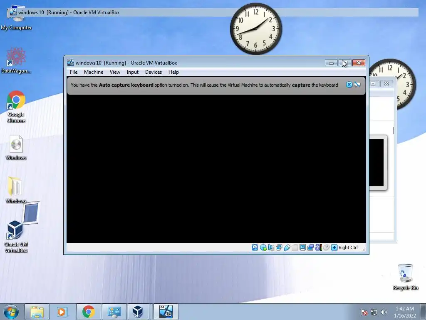Open Control Panel taskbar icon

pos(114,312)
